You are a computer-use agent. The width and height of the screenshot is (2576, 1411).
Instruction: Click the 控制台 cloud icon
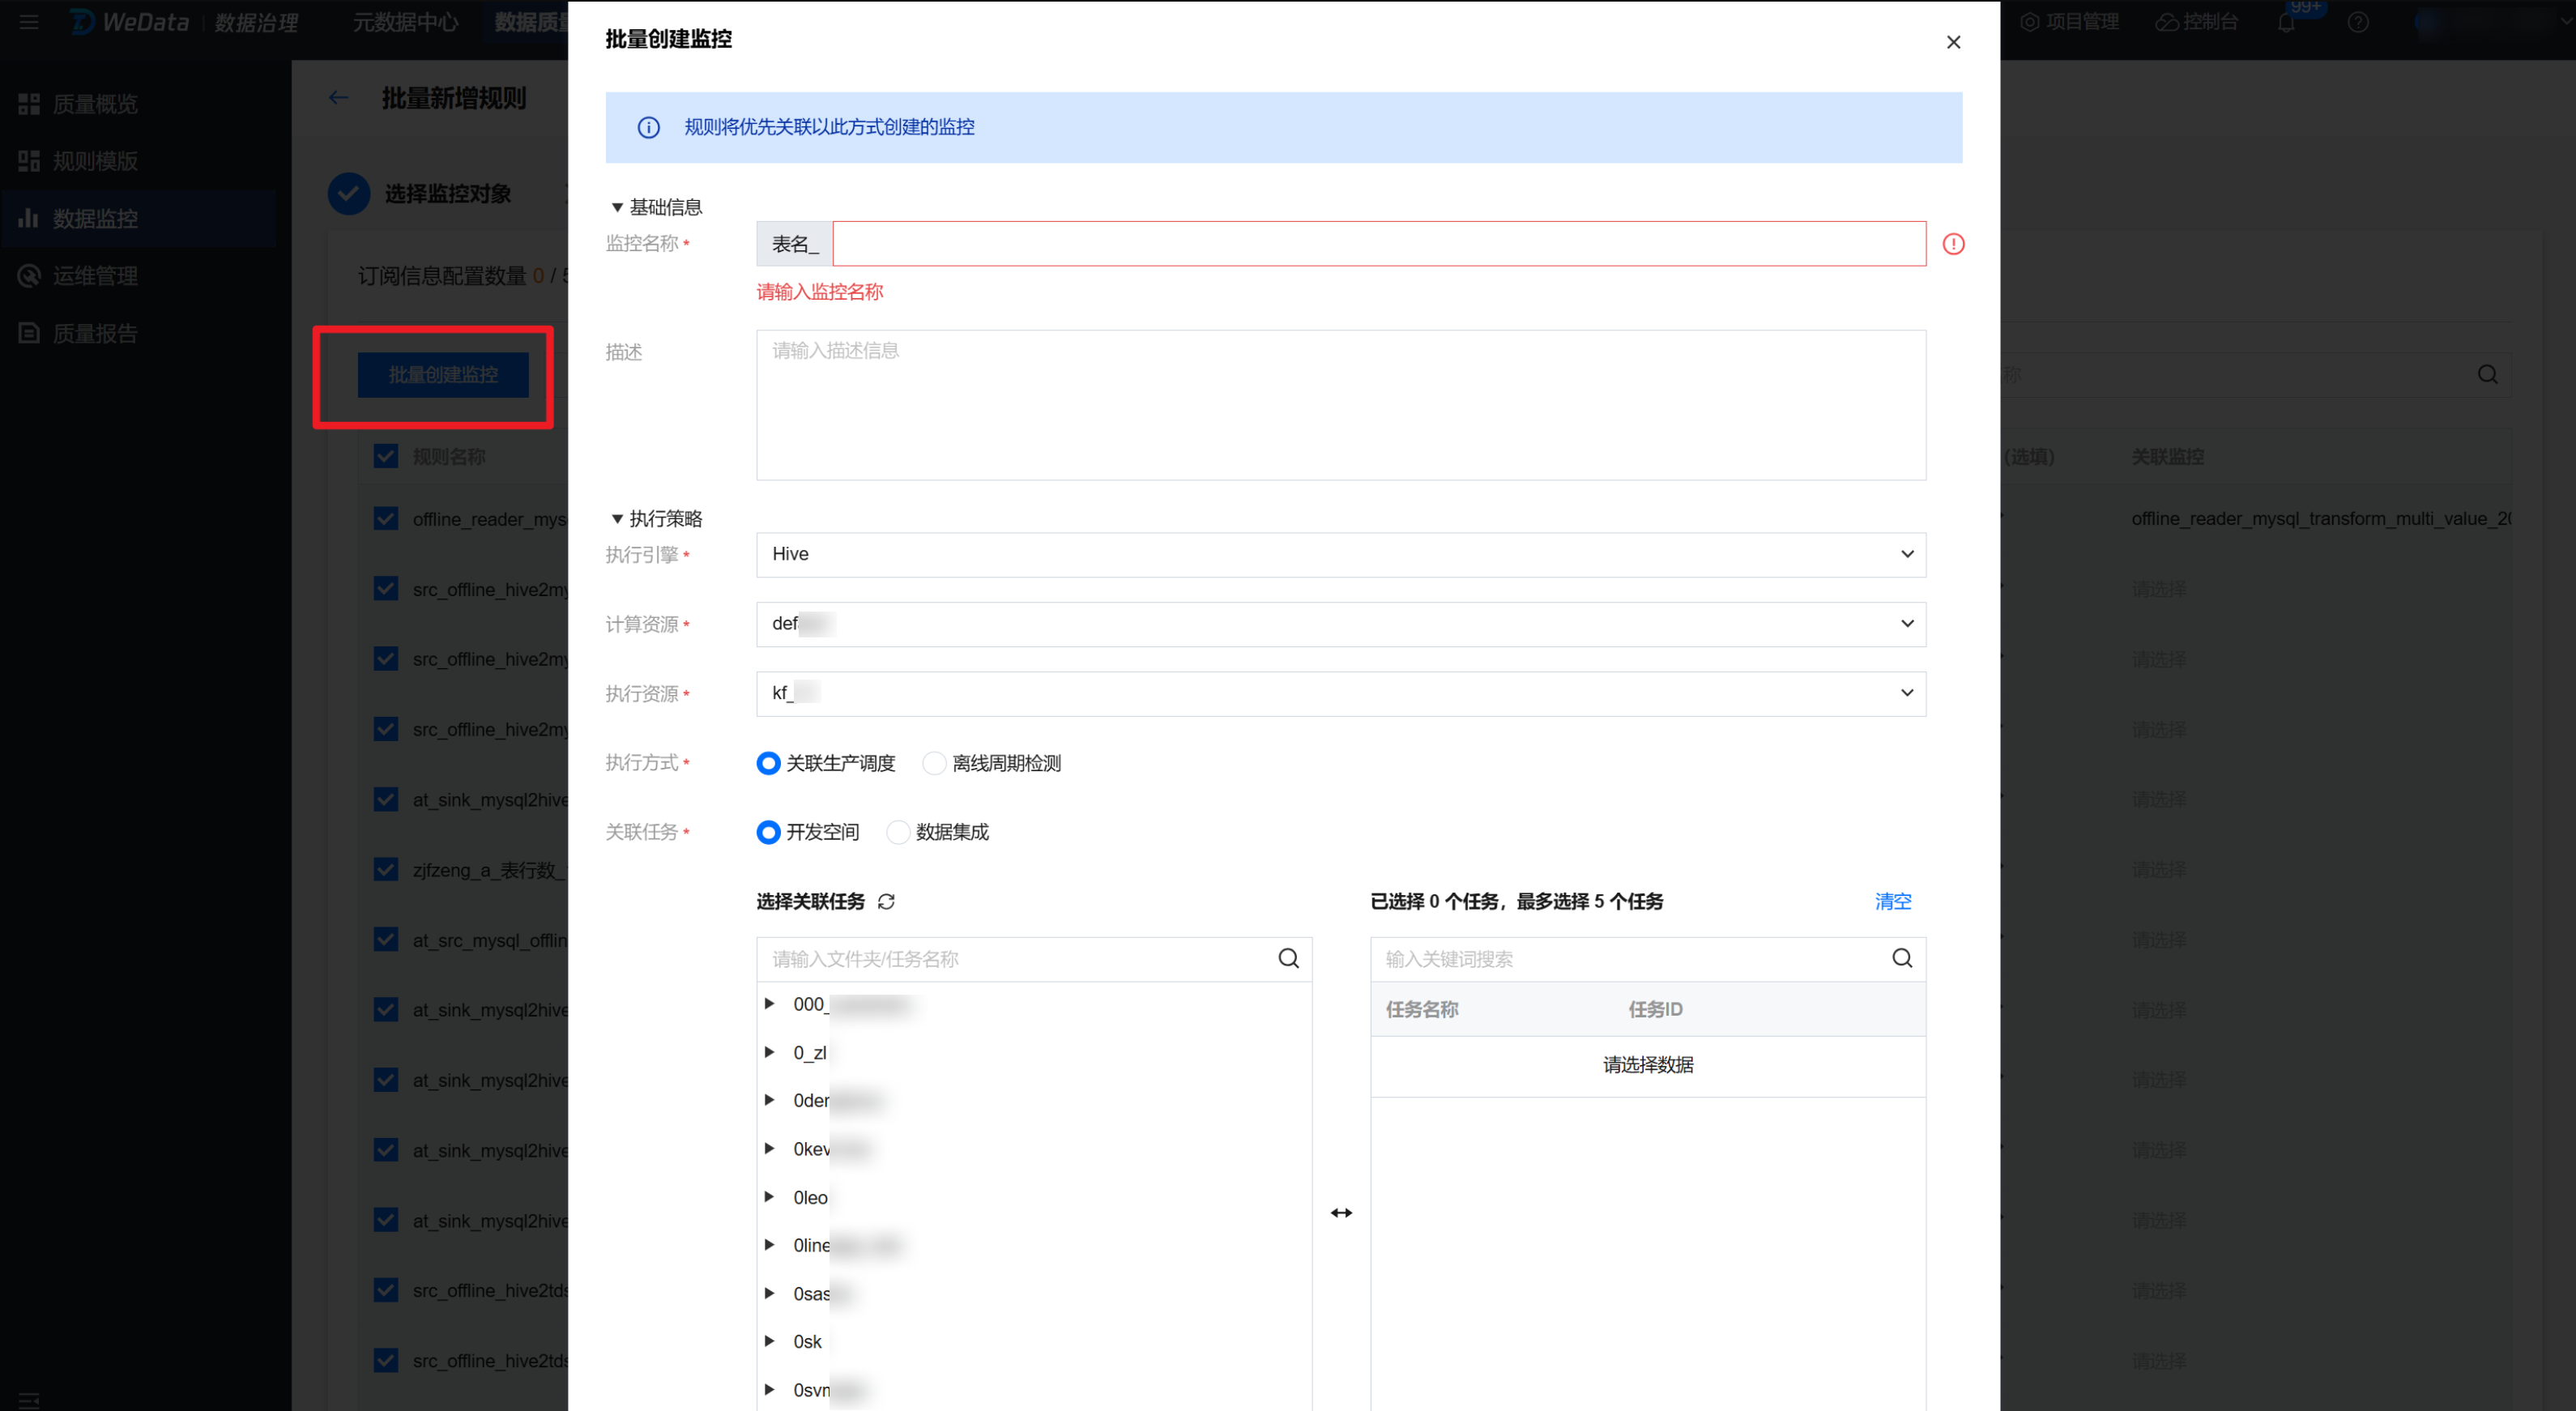[x=2166, y=22]
